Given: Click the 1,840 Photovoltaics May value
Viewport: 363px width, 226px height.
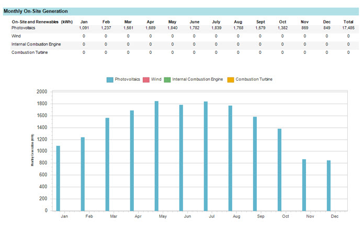Looking at the screenshot, I should [172, 28].
